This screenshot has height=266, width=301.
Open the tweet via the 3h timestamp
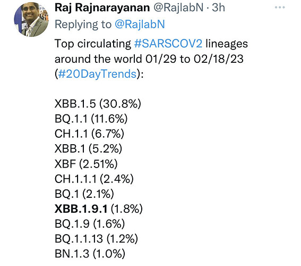[x=219, y=7]
